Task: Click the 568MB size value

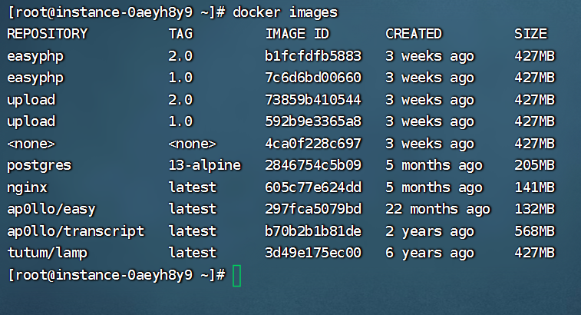Action: click(x=535, y=231)
